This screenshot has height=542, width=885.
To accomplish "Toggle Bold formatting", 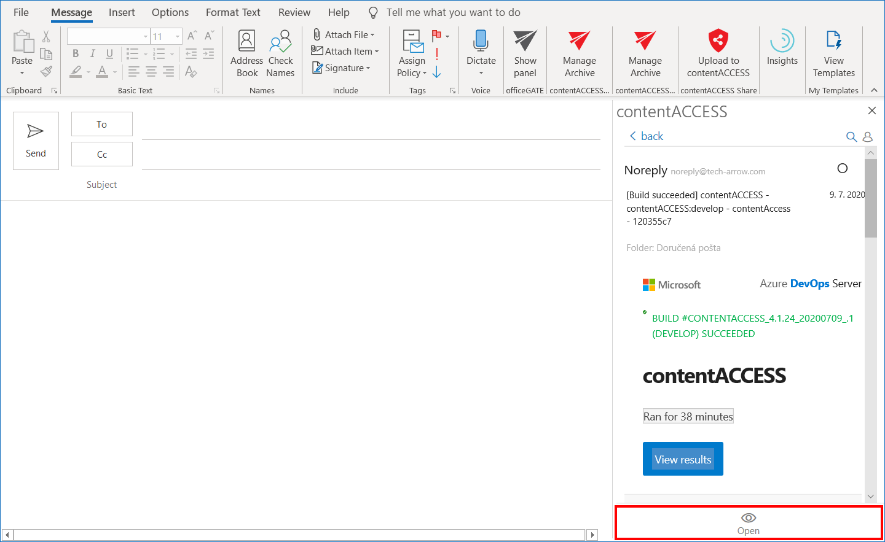I will [76, 54].
